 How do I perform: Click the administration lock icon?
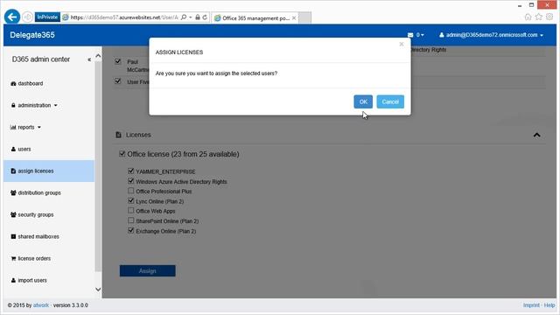click(x=13, y=105)
